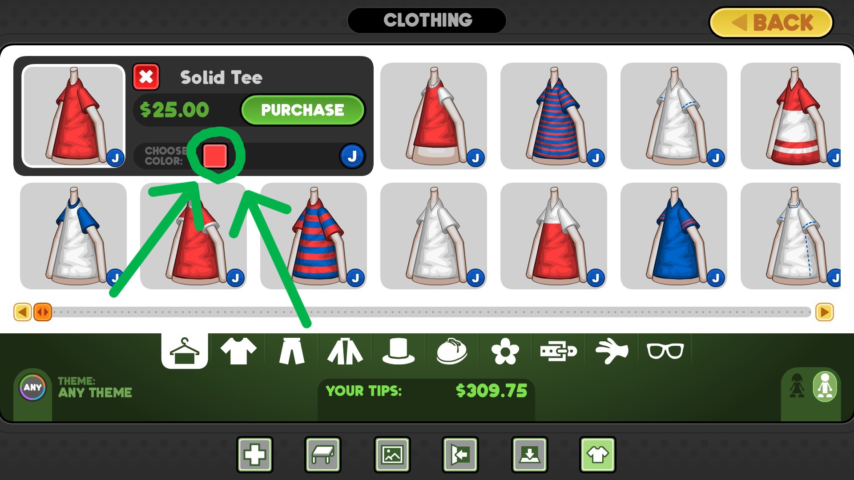Open the glasses category
Image resolution: width=854 pixels, height=480 pixels.
(665, 351)
